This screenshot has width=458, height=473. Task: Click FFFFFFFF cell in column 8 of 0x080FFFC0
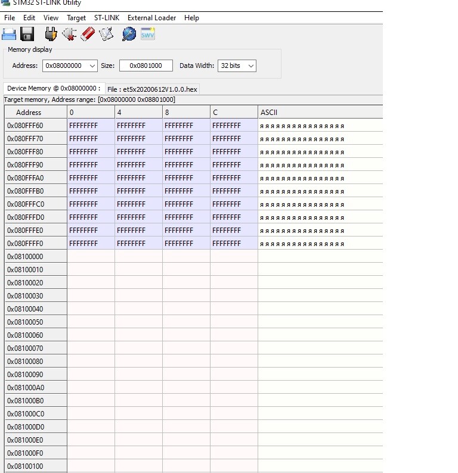coord(186,204)
